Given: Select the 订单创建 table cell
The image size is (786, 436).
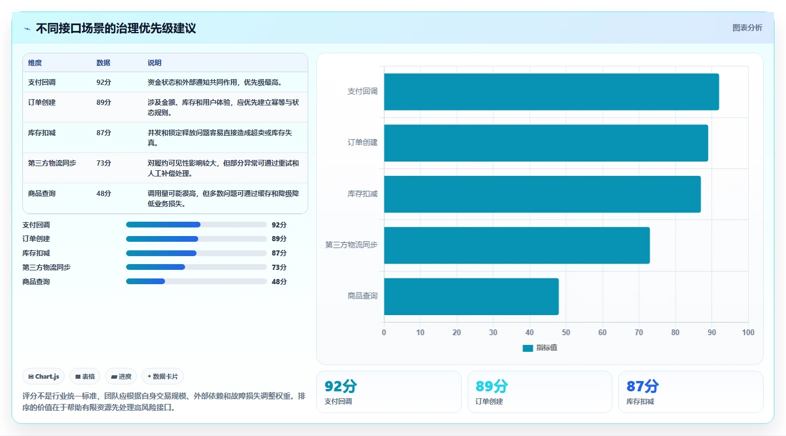Looking at the screenshot, I should pyautogui.click(x=42, y=103).
